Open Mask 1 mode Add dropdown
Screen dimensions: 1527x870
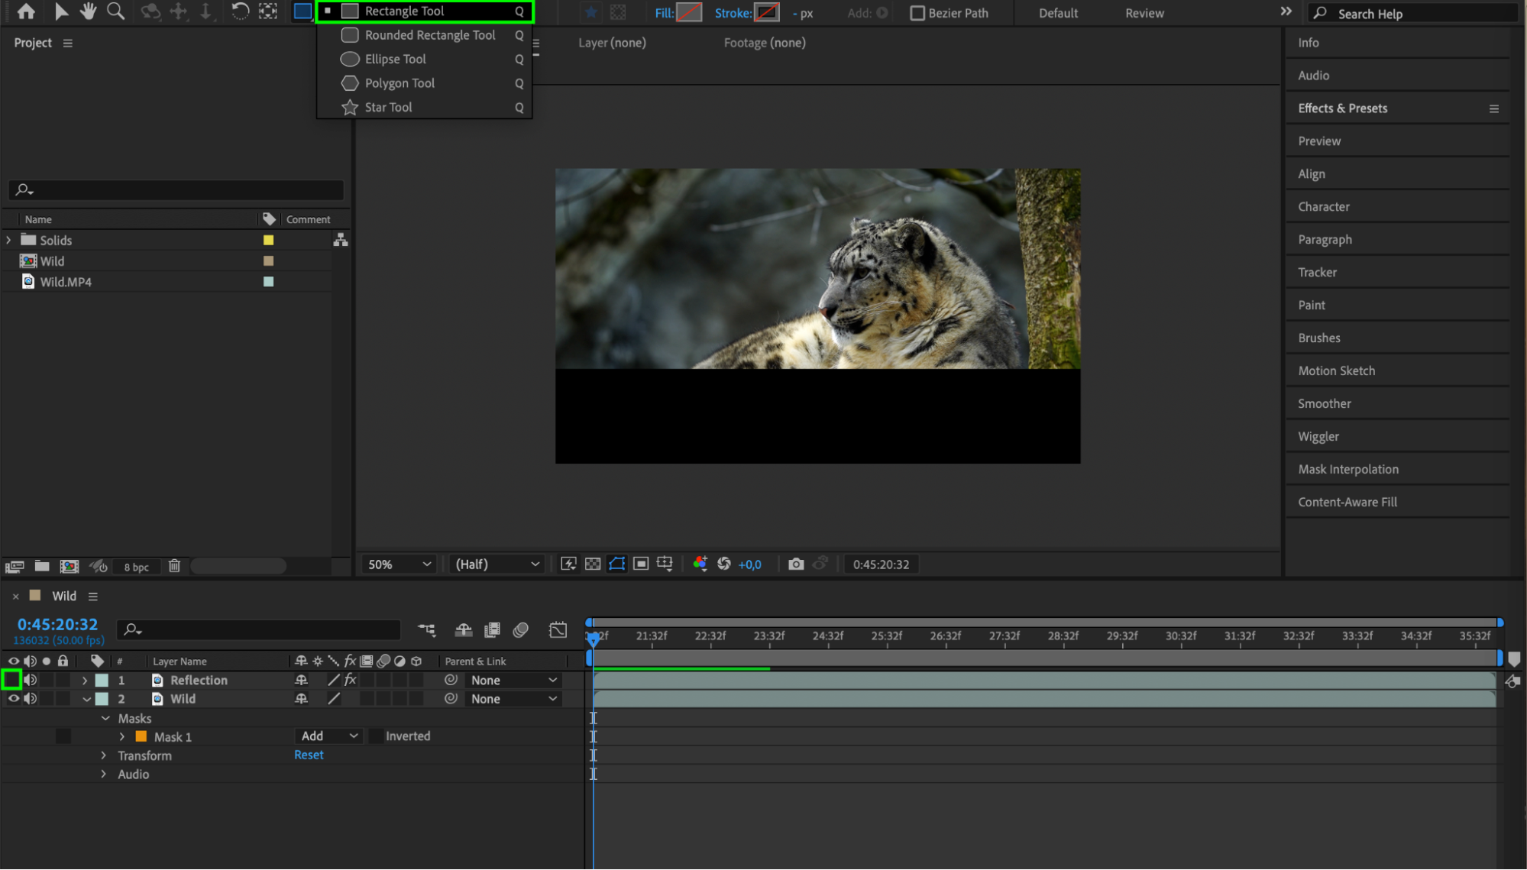coord(328,736)
